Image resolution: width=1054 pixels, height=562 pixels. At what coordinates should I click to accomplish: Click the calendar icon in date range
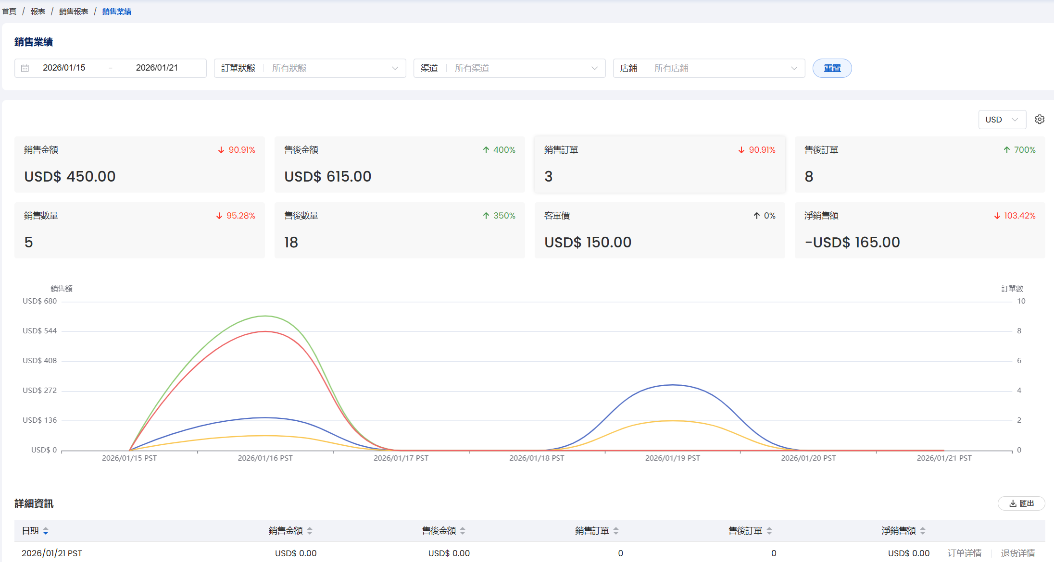coord(25,68)
